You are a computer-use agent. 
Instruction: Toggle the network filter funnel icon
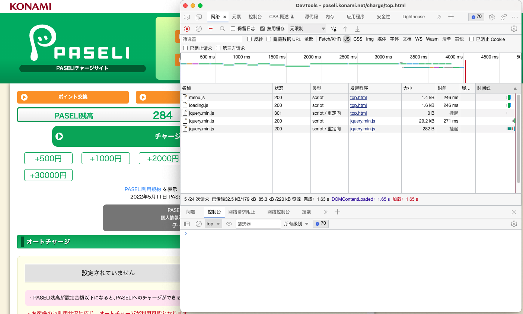tap(211, 29)
